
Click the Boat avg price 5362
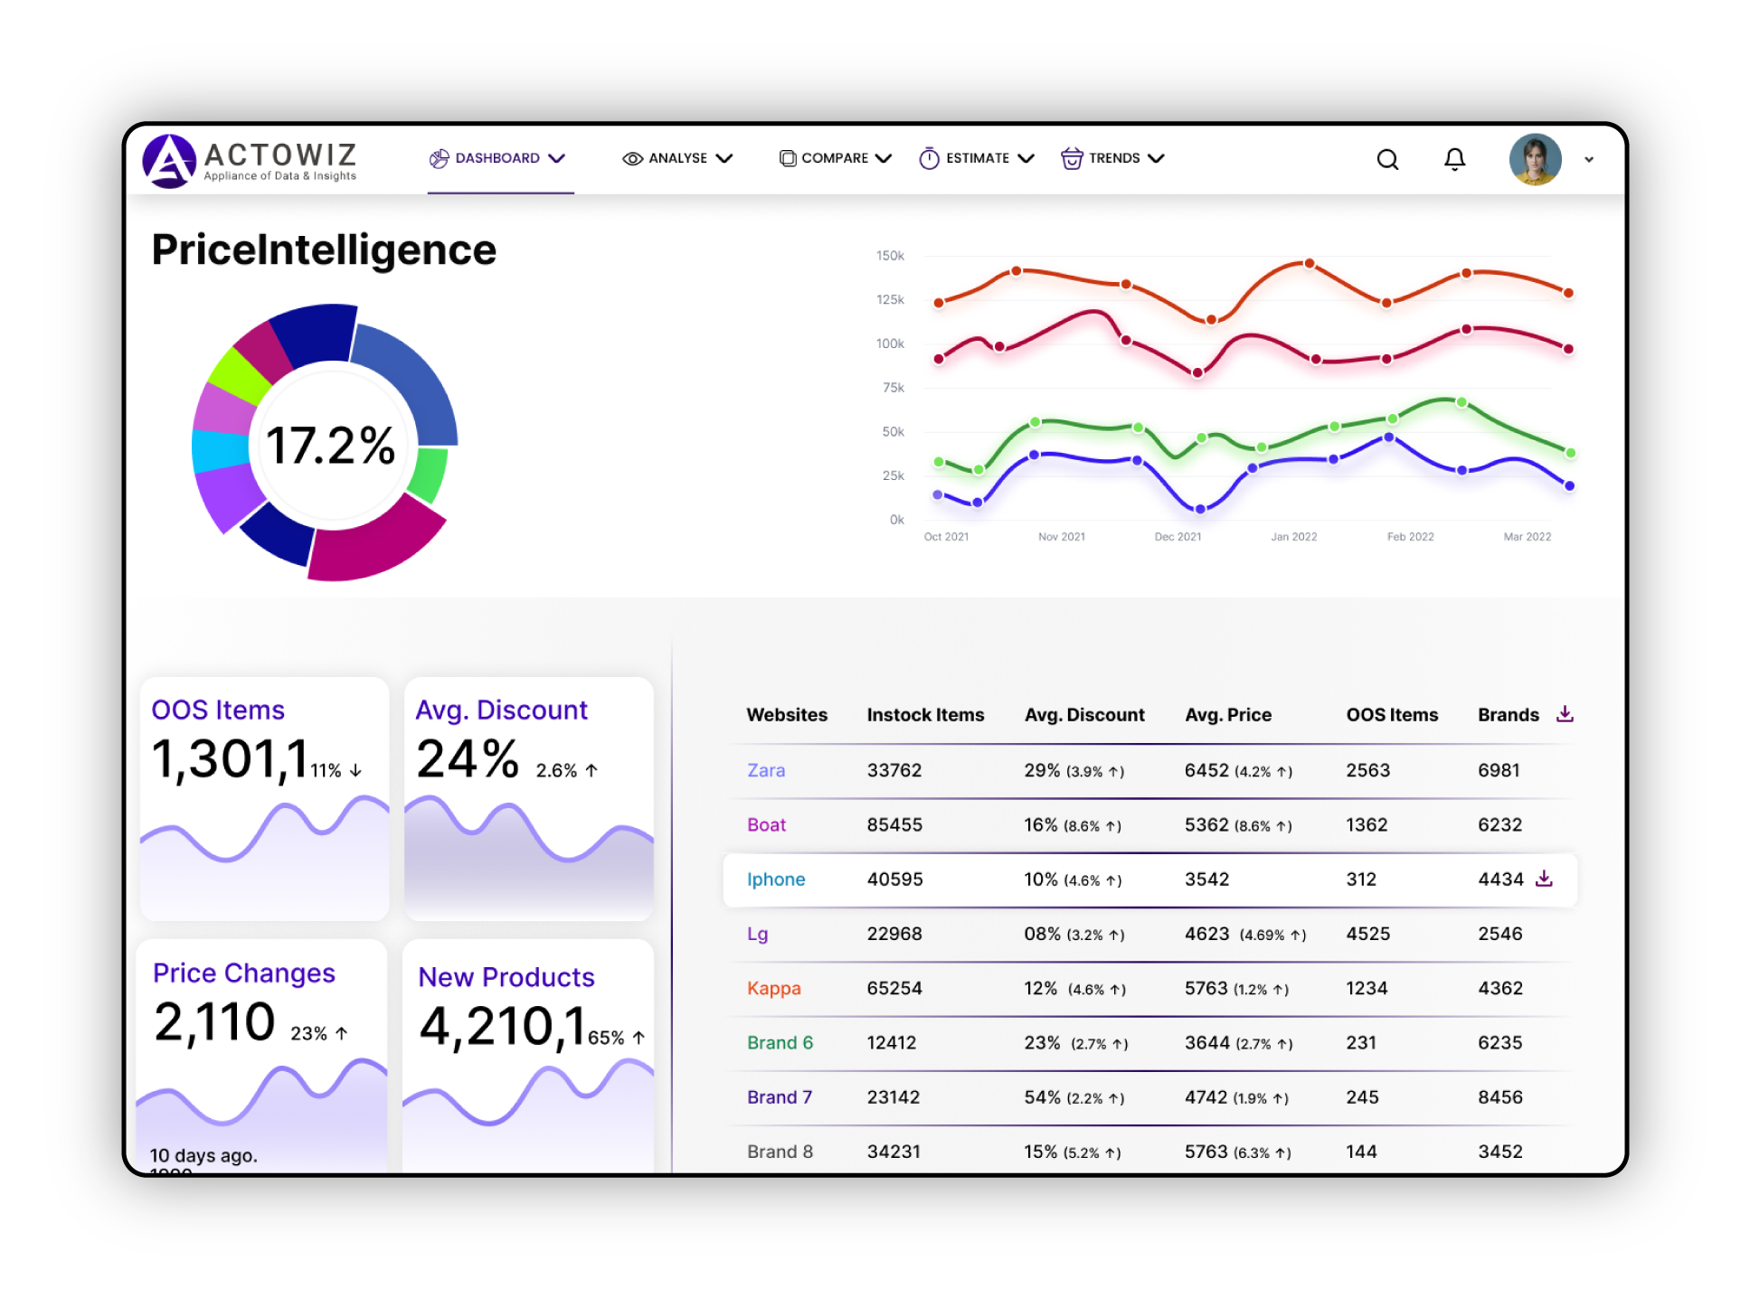click(x=1206, y=824)
